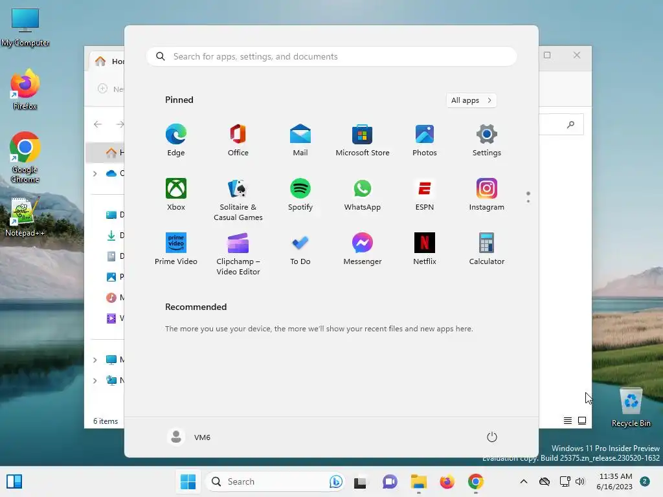The image size is (663, 497).
Task: Open Instagram pinned app
Action: [487, 194]
